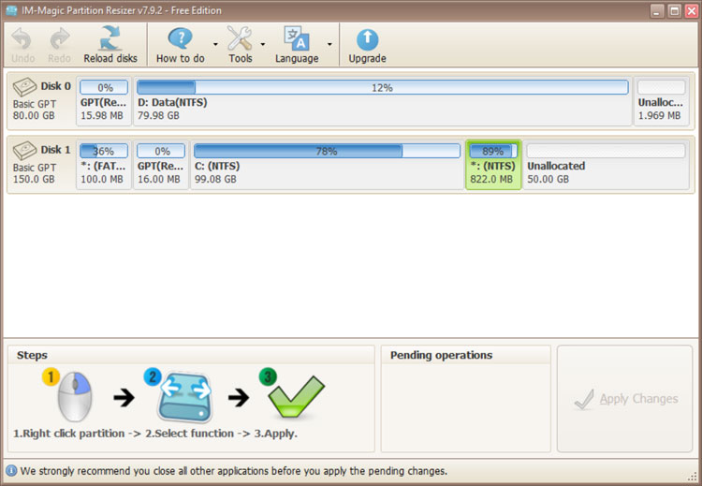Click the Steps panel heading
The width and height of the screenshot is (702, 486).
(32, 355)
